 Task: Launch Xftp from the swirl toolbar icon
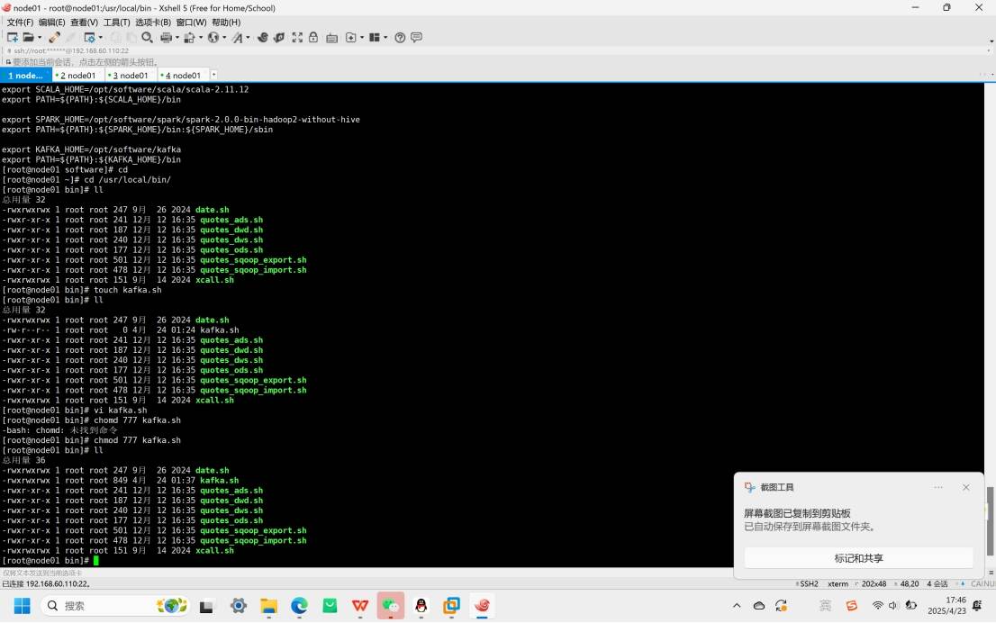[262, 38]
